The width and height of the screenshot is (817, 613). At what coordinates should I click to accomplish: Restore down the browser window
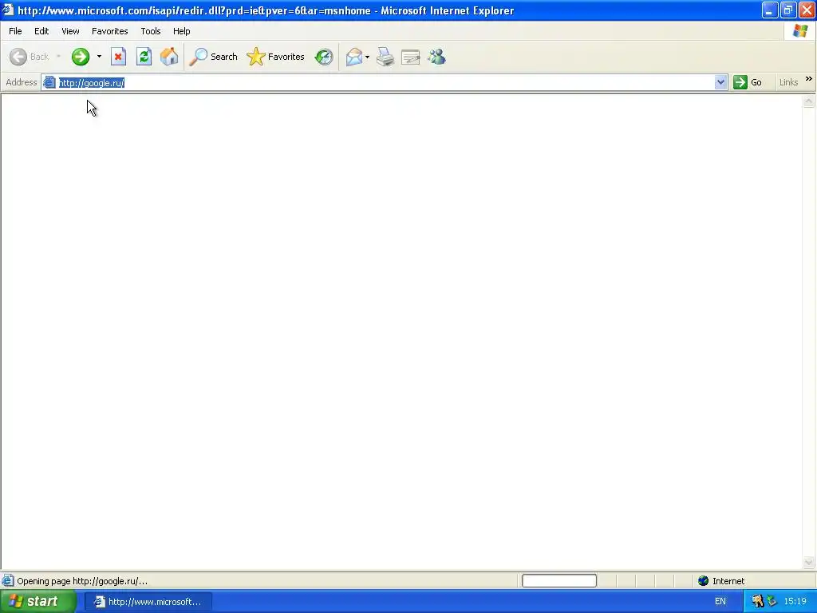pos(788,10)
